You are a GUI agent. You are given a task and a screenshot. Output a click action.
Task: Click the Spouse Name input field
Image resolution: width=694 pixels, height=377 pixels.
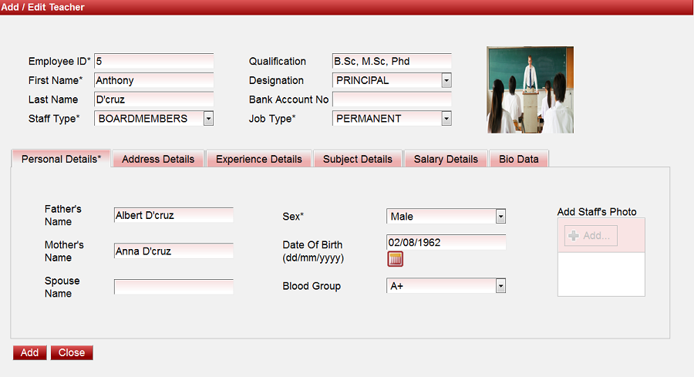click(x=173, y=287)
